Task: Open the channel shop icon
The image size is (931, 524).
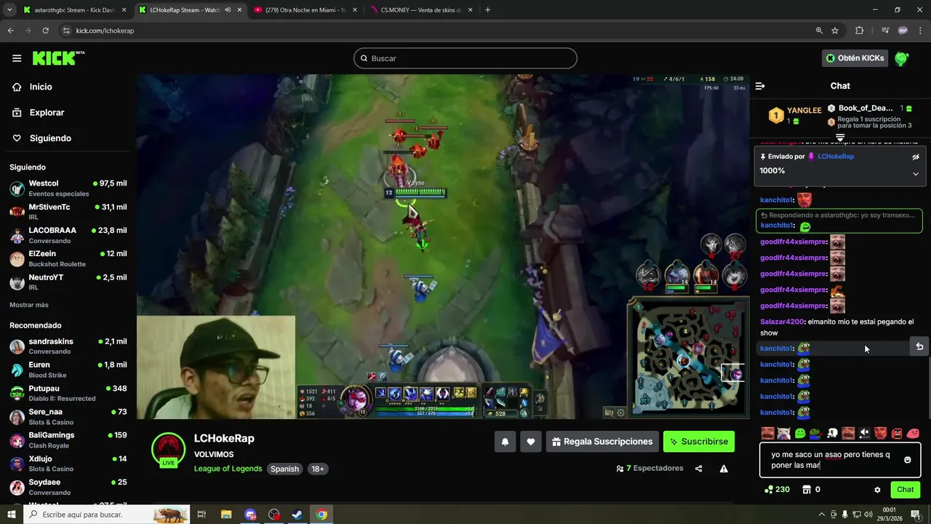Action: click(807, 490)
